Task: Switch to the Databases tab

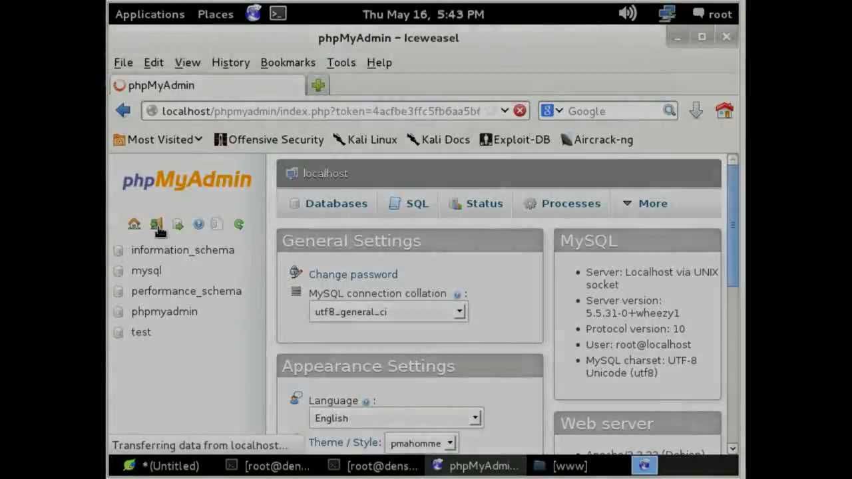Action: click(x=328, y=204)
